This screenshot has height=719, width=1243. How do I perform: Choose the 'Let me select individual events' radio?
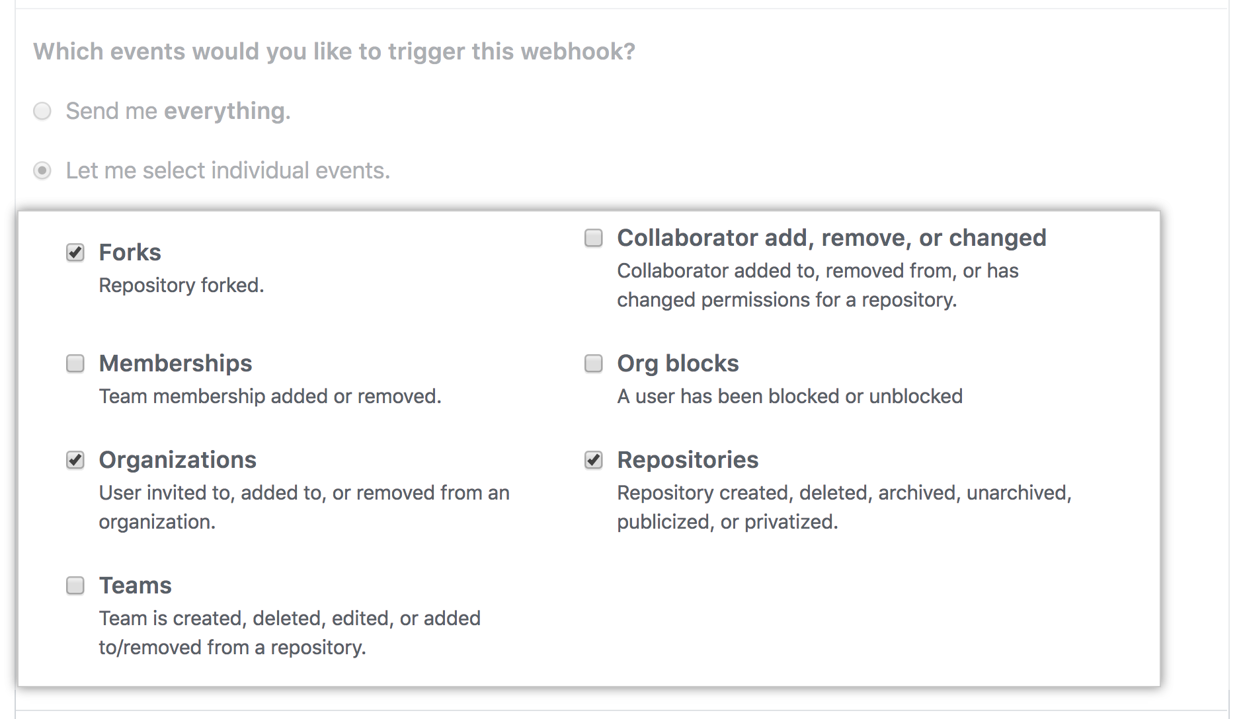coord(42,170)
